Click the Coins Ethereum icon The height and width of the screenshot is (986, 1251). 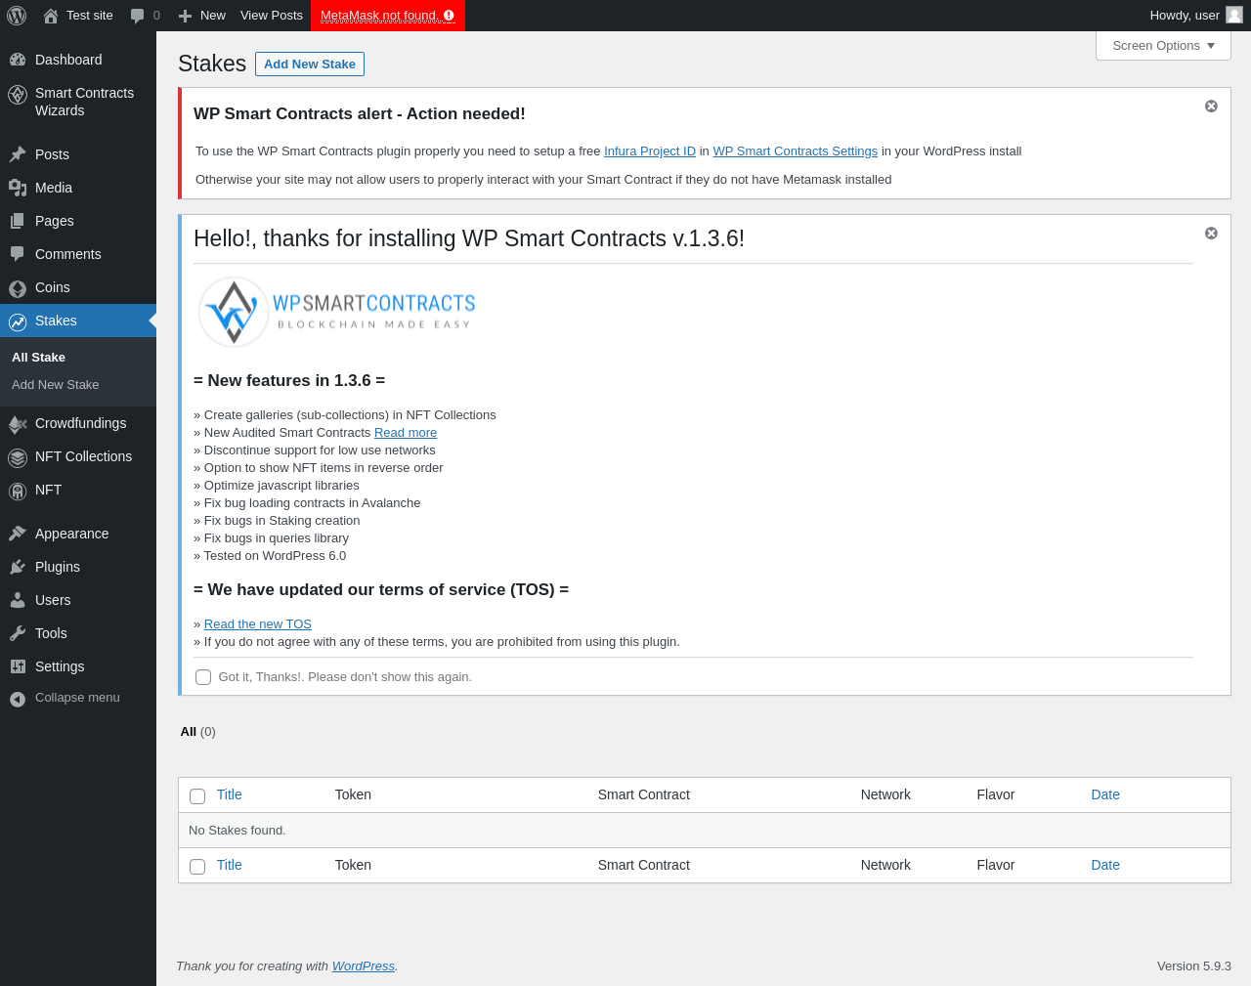click(18, 288)
